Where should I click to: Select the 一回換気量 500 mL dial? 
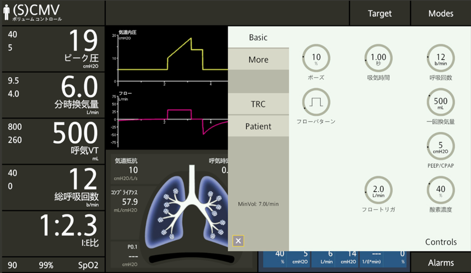[440, 102]
